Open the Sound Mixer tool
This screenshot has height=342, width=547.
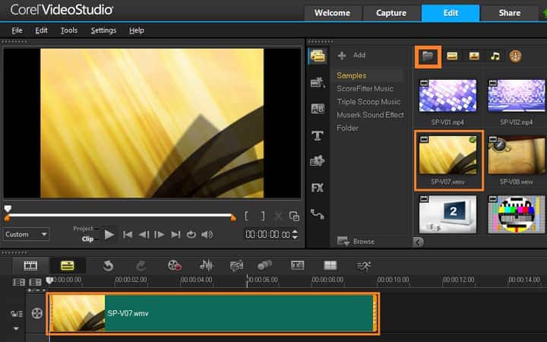coord(206,265)
